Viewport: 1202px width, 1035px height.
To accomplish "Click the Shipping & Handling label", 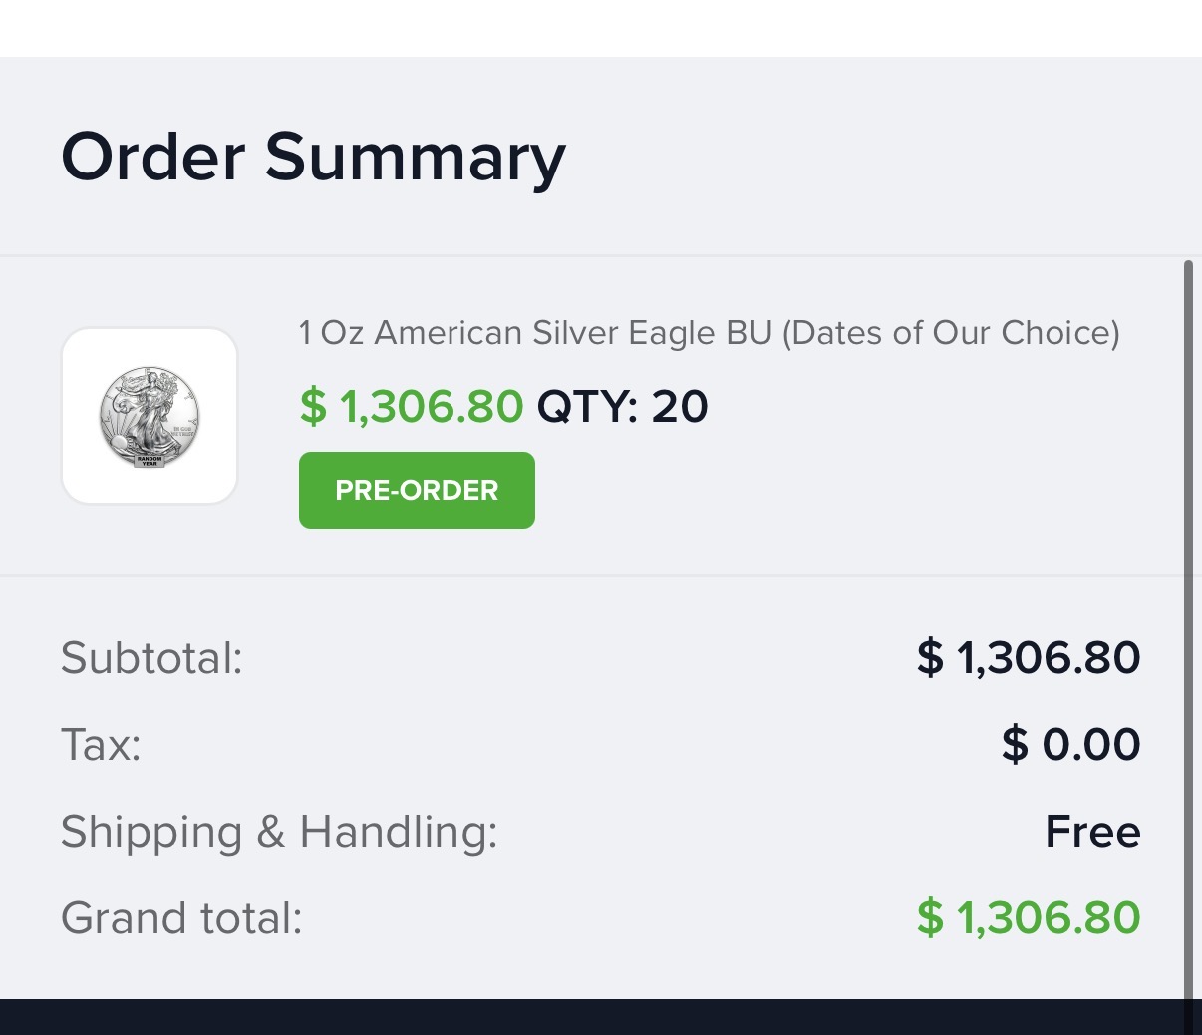I will point(279,832).
